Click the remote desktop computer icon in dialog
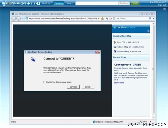 pyautogui.click(x=33, y=59)
